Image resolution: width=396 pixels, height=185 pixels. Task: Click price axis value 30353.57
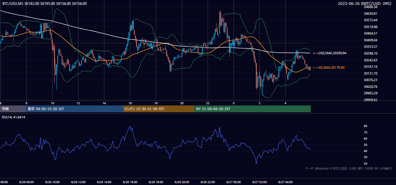click(x=371, y=47)
